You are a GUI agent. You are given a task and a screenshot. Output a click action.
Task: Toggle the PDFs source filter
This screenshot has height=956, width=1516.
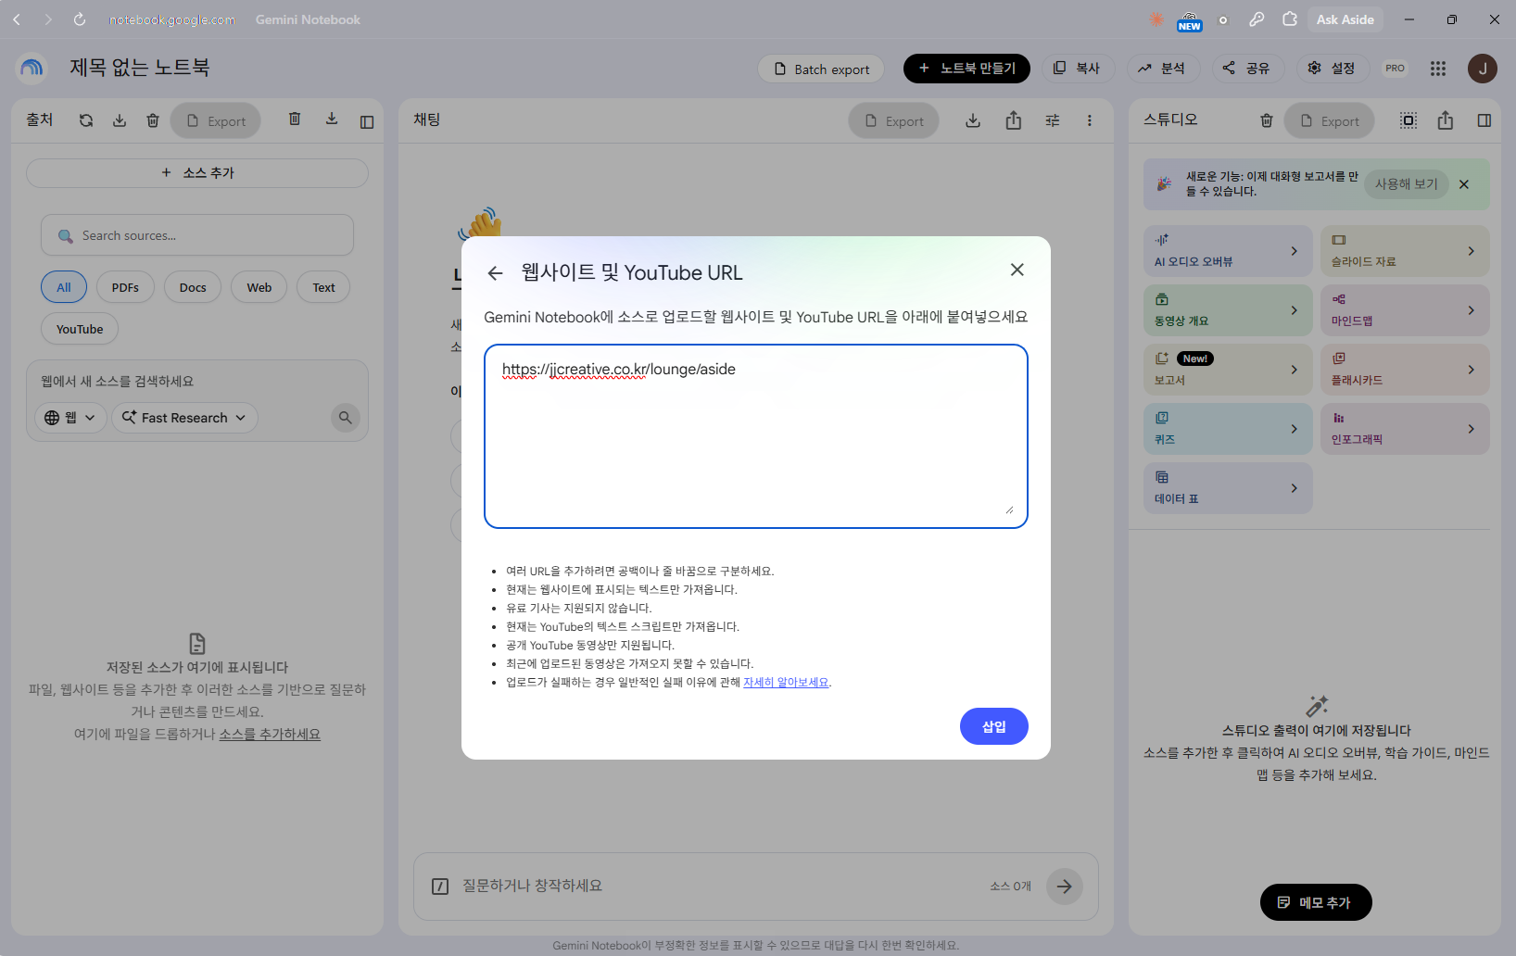tap(125, 287)
